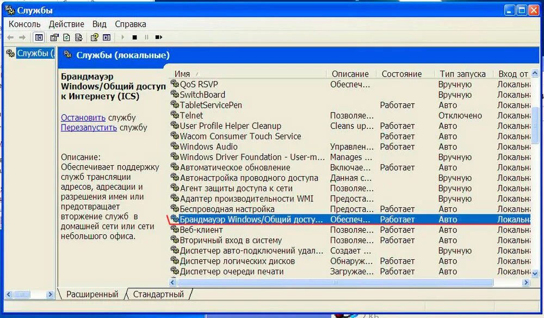Select the TabletServicePen service icon
The height and width of the screenshot is (318, 544).
(175, 105)
